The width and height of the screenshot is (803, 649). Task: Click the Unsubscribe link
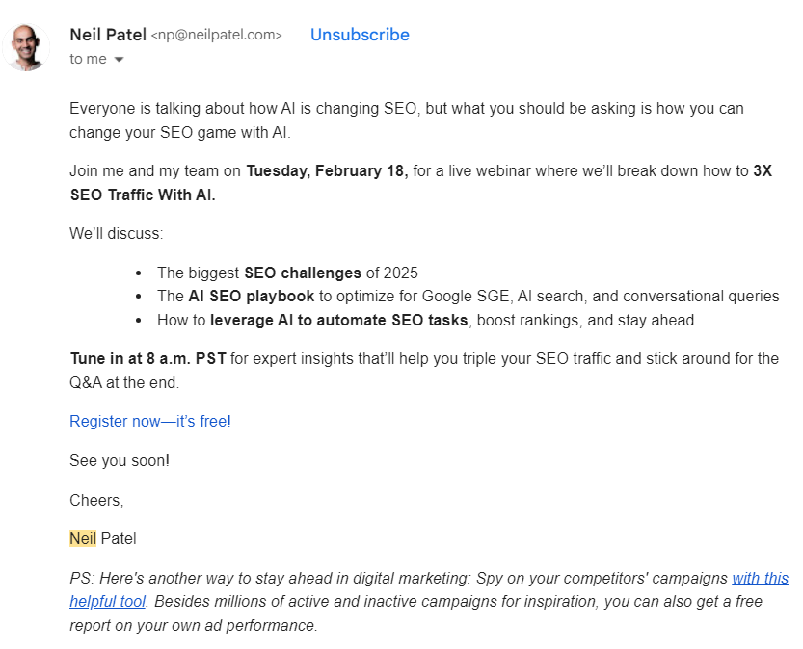point(360,35)
